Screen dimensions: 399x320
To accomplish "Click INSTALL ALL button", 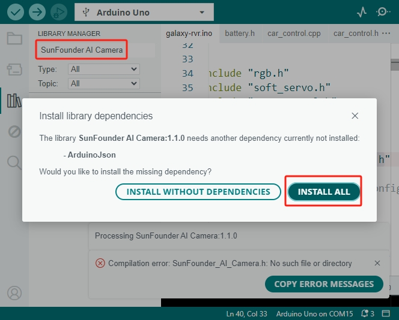I will [x=324, y=192].
